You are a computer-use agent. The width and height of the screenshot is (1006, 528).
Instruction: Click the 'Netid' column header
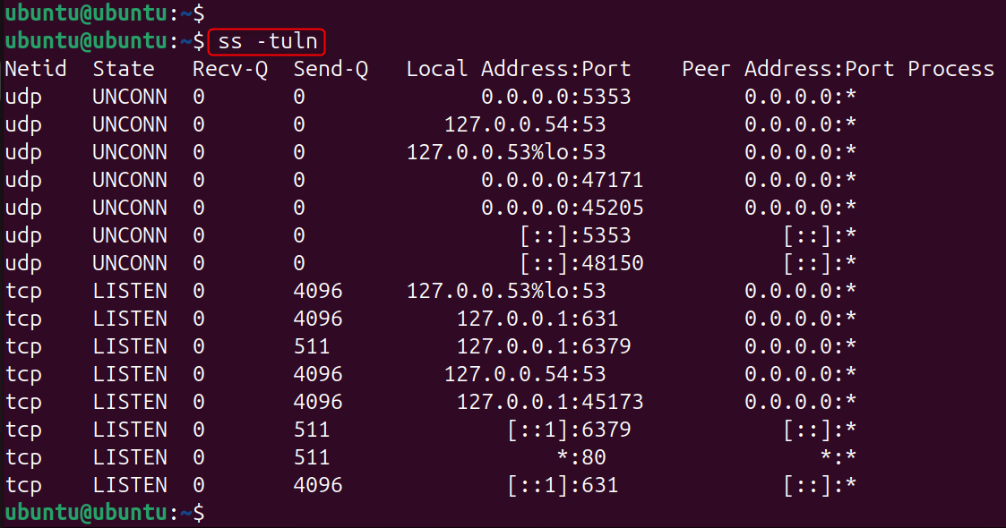tap(36, 69)
